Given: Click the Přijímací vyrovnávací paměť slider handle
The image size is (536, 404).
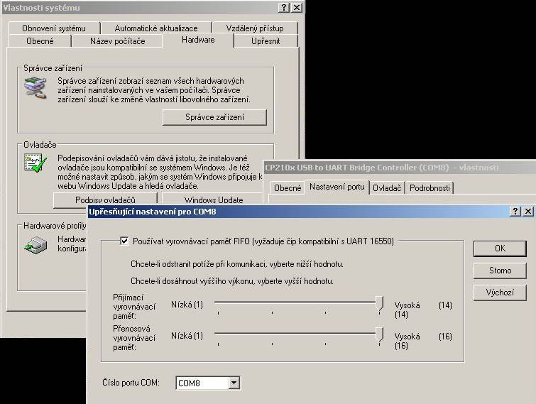Looking at the screenshot, I should [380, 304].
